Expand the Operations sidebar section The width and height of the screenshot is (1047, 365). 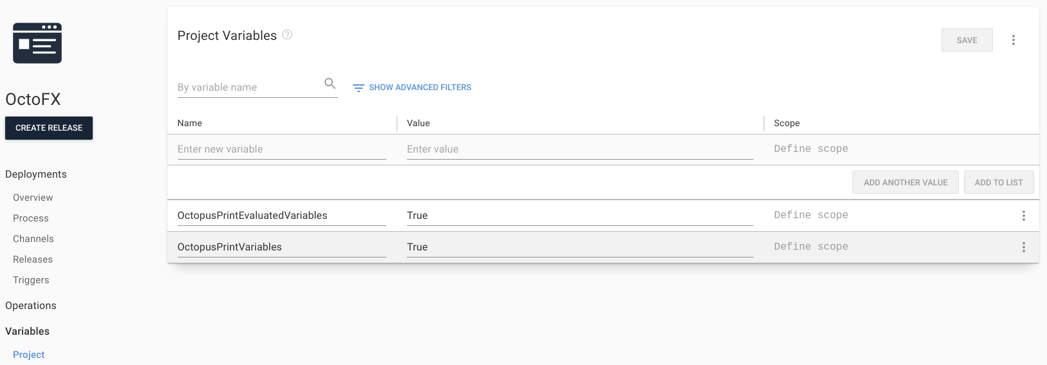31,306
